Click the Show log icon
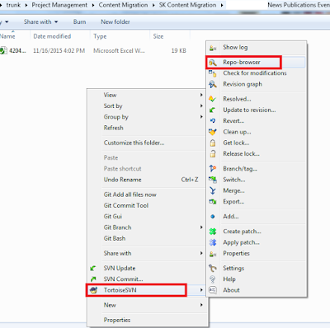 (213, 48)
